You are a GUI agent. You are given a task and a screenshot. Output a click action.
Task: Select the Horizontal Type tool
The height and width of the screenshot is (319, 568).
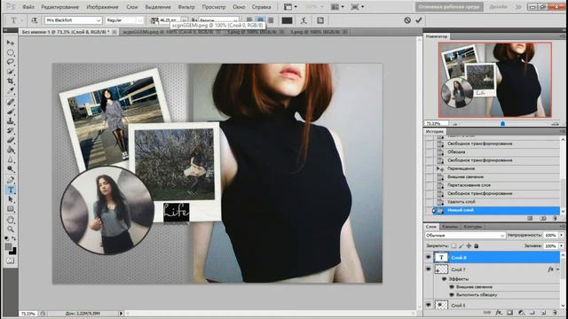click(11, 190)
